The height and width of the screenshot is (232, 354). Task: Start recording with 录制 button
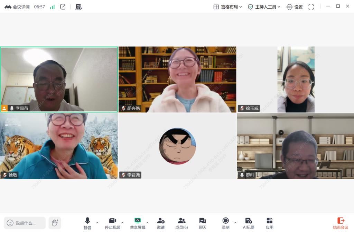225,223
